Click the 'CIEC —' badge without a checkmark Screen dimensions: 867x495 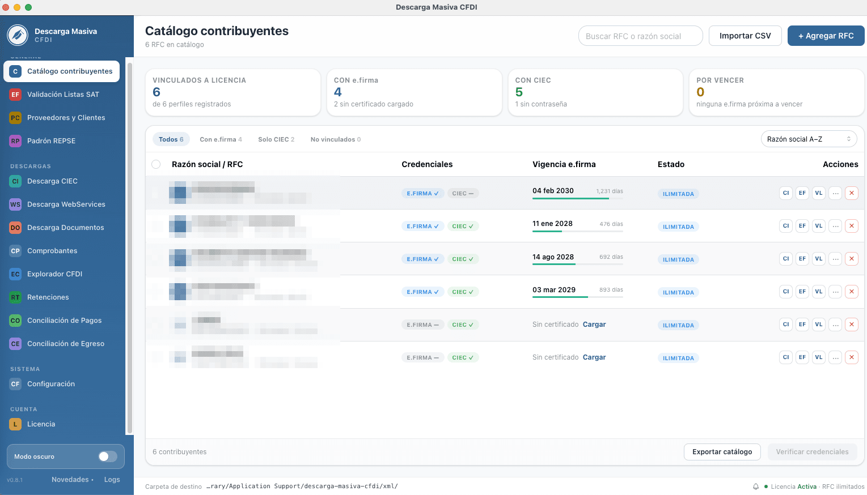463,194
